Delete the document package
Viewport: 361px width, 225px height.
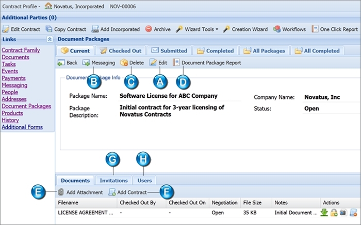tap(132, 63)
